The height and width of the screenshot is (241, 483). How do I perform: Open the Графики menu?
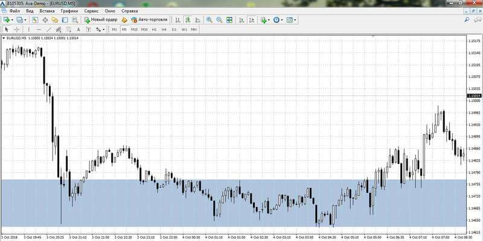pyautogui.click(x=69, y=11)
